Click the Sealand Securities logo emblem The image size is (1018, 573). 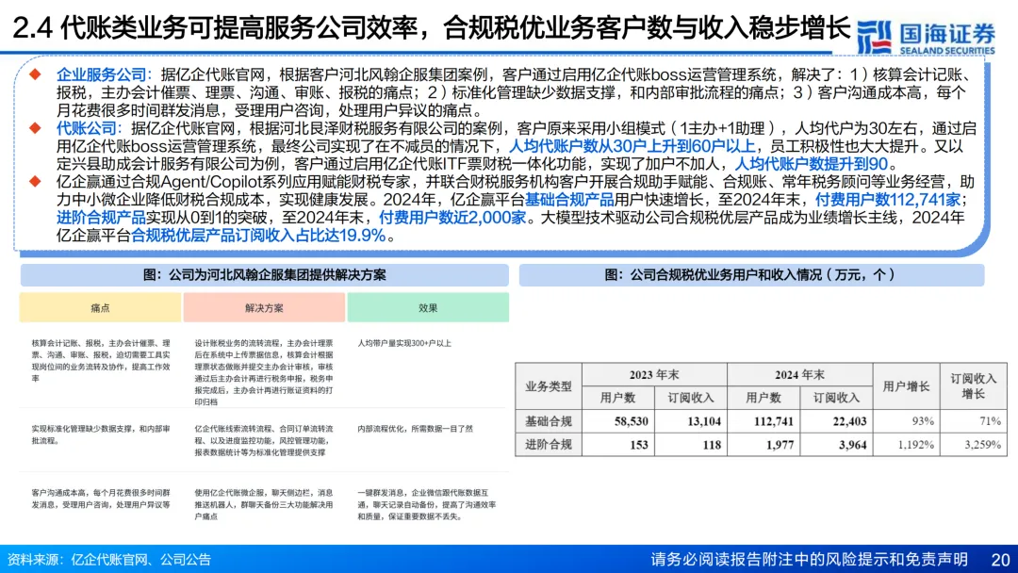[875, 37]
